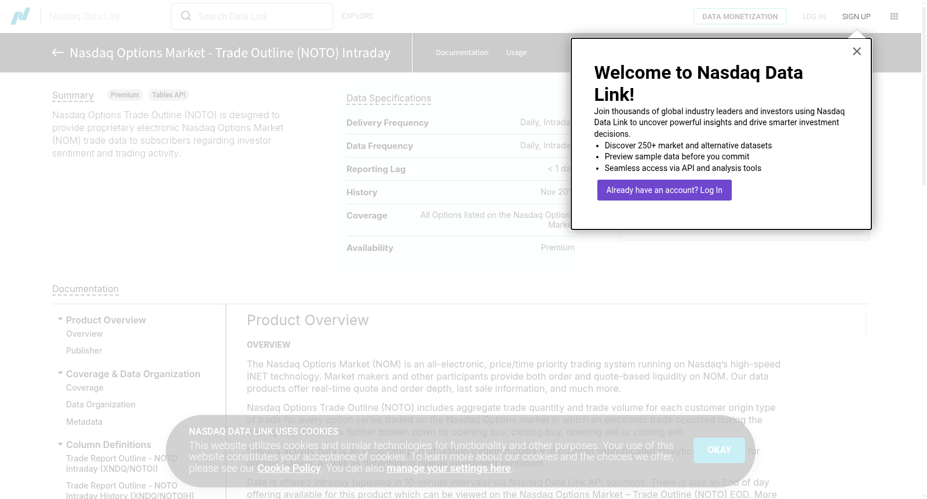Screen dimensions: 927x499
Task: Click the Summary heading
Action: click(73, 95)
